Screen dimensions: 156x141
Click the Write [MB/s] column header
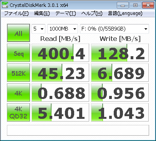120,39
